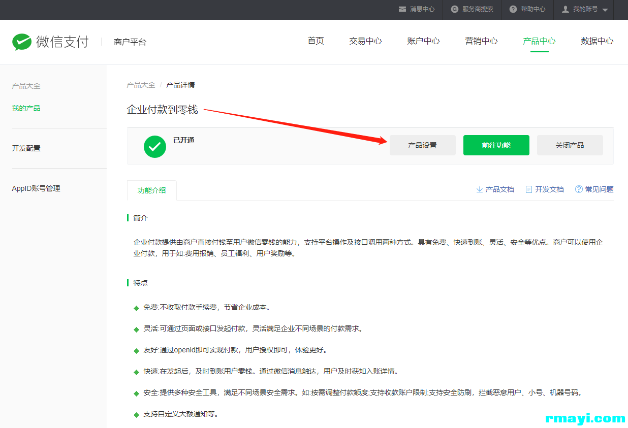Click the bullet text starting with 友好

coord(235,350)
